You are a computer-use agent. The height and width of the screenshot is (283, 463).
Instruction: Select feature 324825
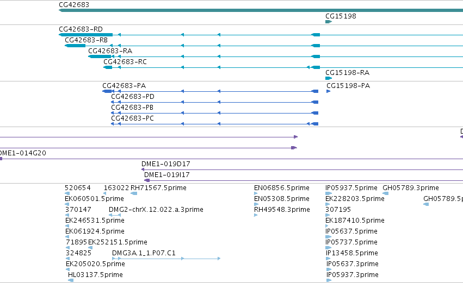[x=78, y=254]
